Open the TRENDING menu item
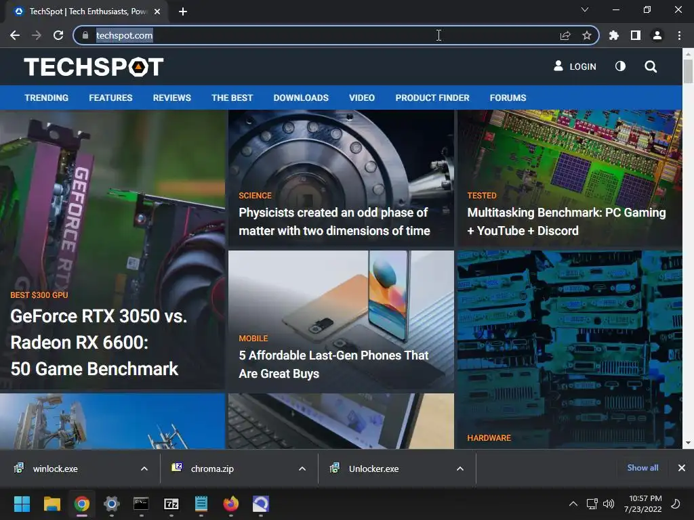The image size is (694, 520). click(x=47, y=97)
